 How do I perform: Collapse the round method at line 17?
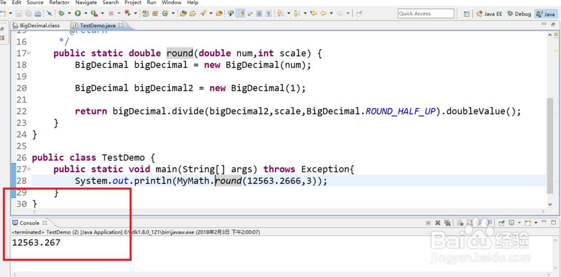(29, 53)
